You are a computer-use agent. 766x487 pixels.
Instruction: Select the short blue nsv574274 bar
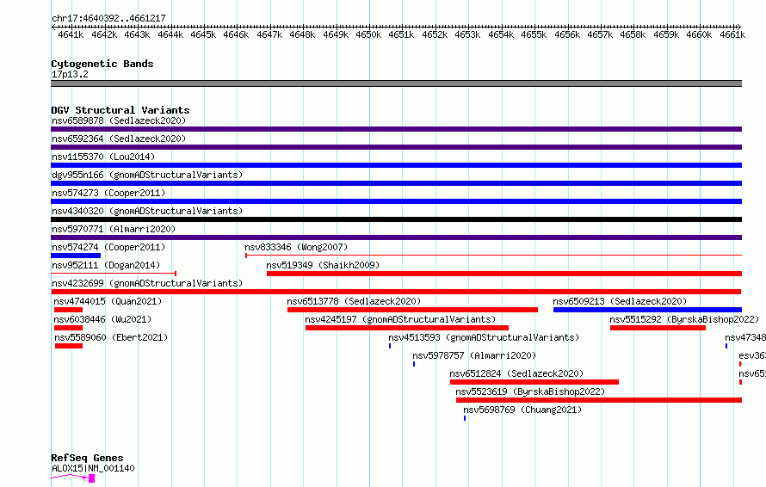76,256
